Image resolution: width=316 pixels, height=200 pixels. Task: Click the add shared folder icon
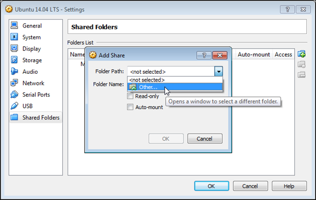(x=301, y=54)
